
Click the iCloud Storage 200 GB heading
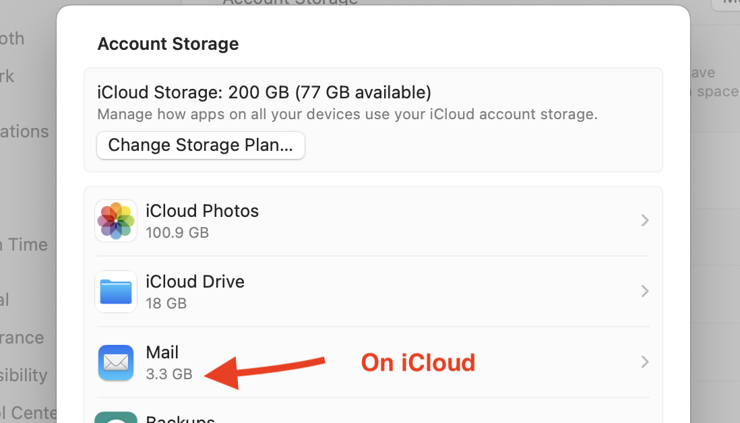point(264,92)
